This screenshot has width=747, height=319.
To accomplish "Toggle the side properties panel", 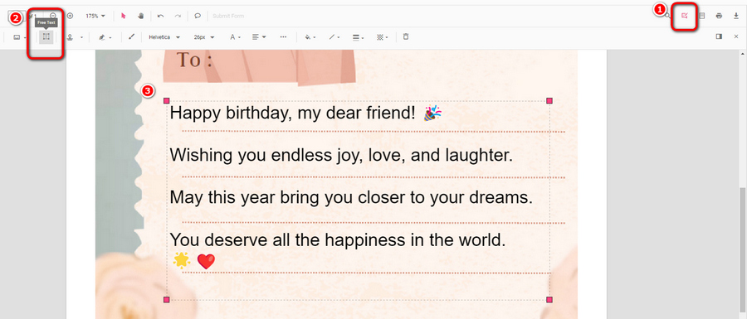I will [x=719, y=36].
